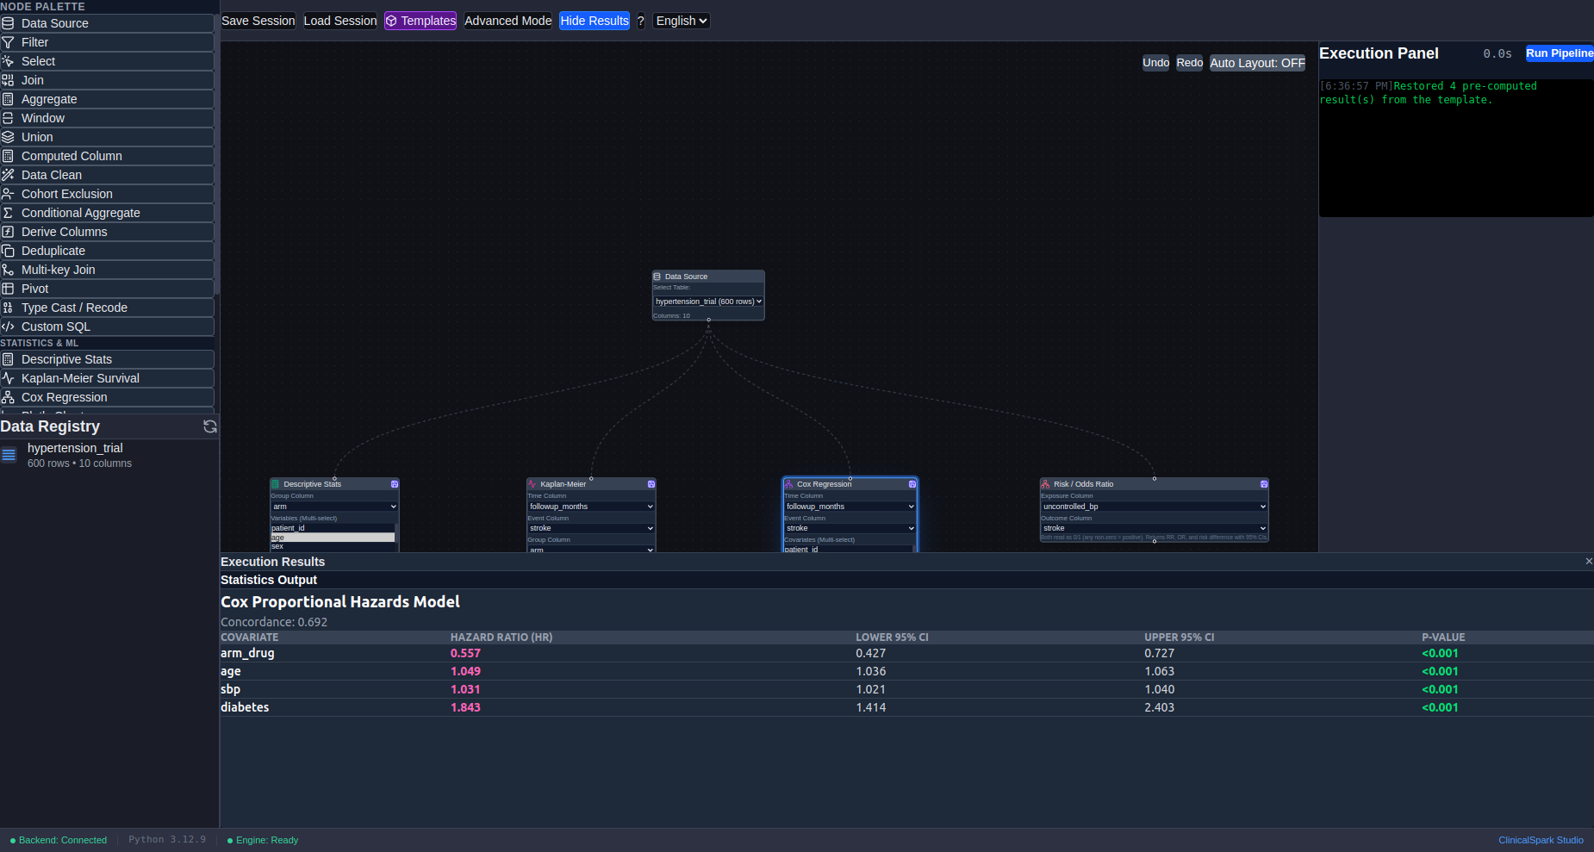Open the English language dropdown
Screen dimensions: 1594x852
point(682,21)
